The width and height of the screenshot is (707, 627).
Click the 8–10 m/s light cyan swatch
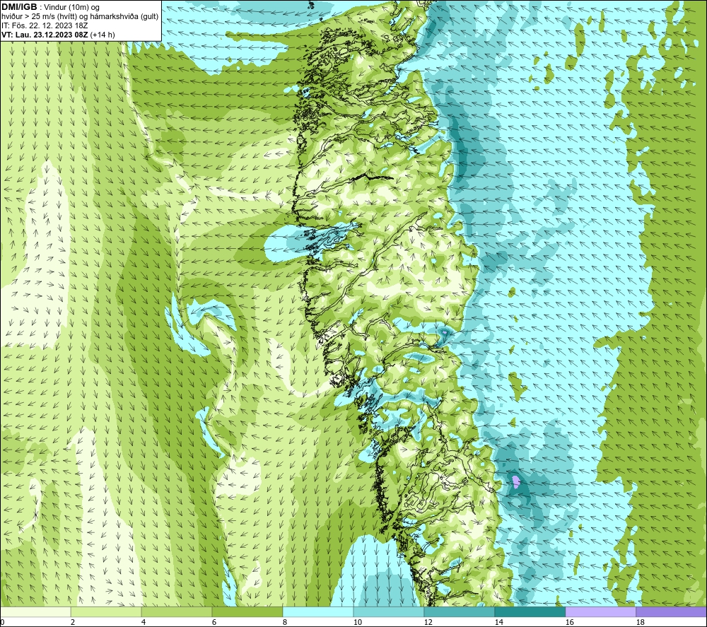point(318,611)
